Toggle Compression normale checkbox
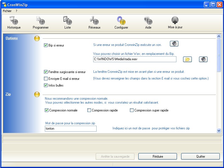The height and width of the screenshot is (168, 224). [x=46, y=110]
